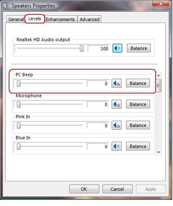This screenshot has height=206, width=173.
Task: Confirm changes with the OK button
Action: coord(84,189)
